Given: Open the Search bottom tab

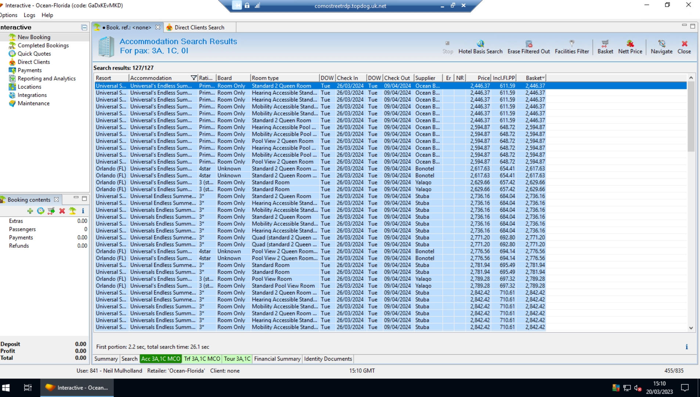Looking at the screenshot, I should 129,359.
